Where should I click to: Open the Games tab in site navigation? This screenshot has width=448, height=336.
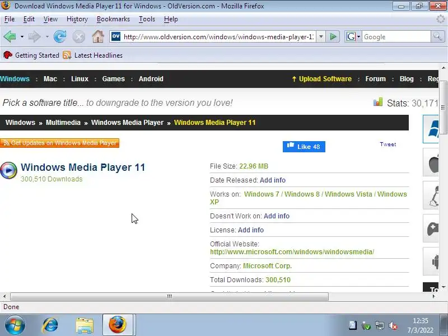pos(114,79)
